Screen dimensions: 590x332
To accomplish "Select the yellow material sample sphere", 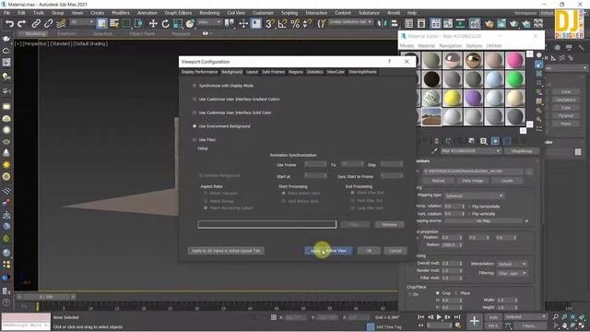I will tap(452, 98).
